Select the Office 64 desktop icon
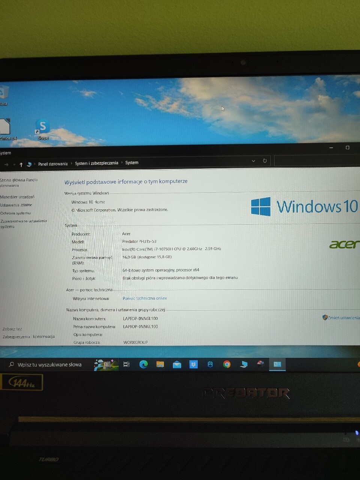360x480 pixels. tap(7, 129)
